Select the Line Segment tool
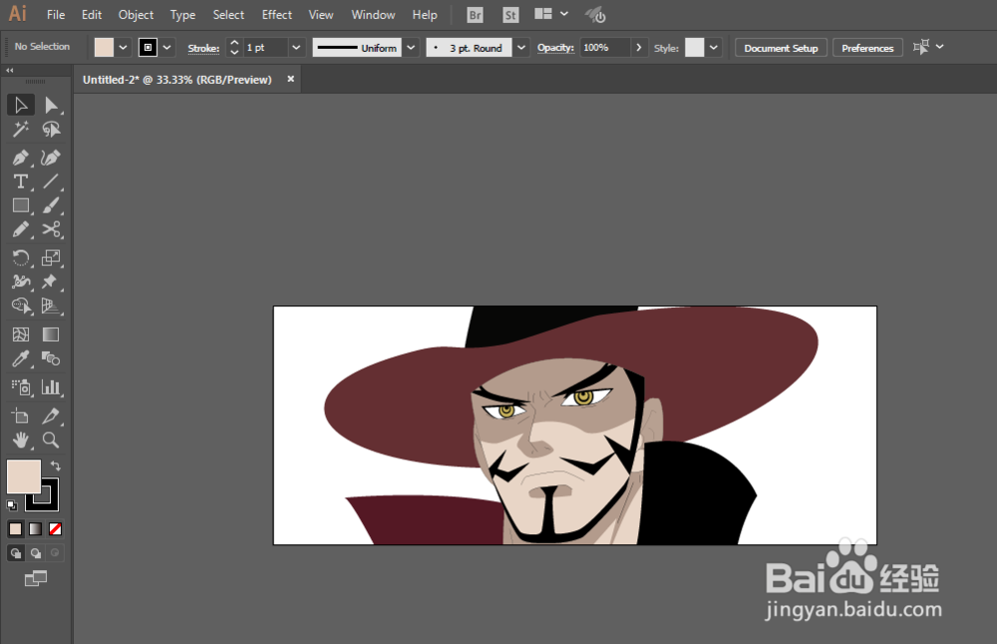 pos(51,181)
